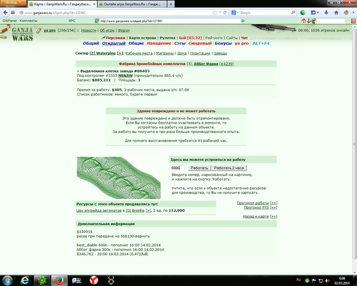The height and width of the screenshot is (286, 357).
Task: Open the Новости link
Action: [x=89, y=30]
